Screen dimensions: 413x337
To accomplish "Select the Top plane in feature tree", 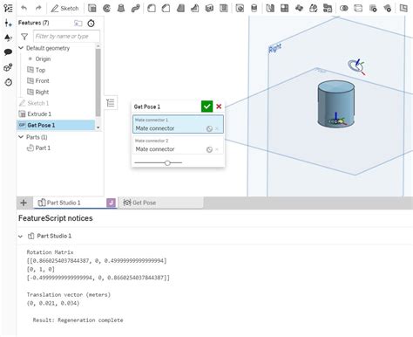I will click(37, 70).
